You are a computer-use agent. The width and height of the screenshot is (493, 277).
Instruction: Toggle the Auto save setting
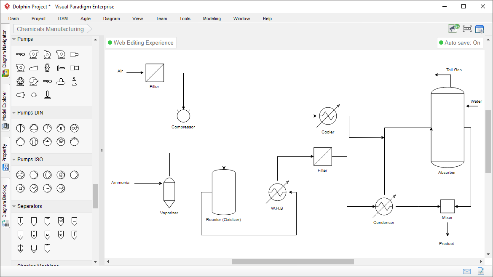[460, 43]
